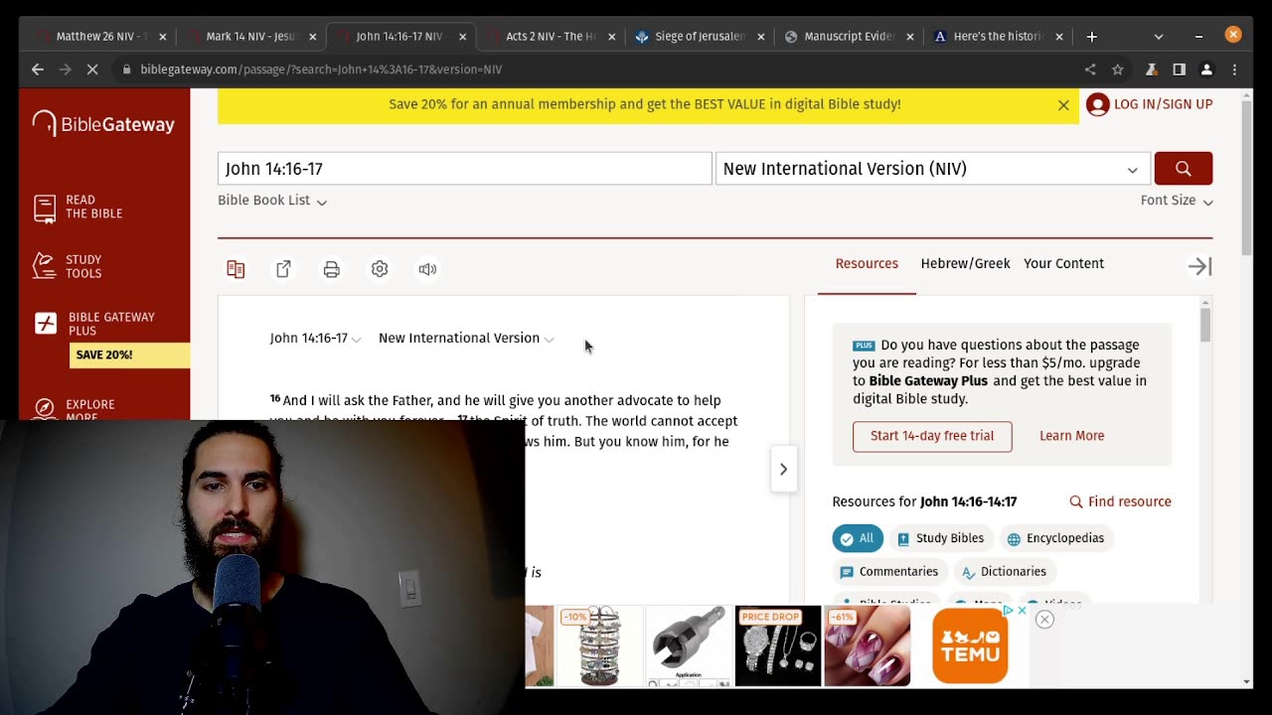Image resolution: width=1272 pixels, height=715 pixels.
Task: Click the share passage icon
Action: pyautogui.click(x=283, y=269)
